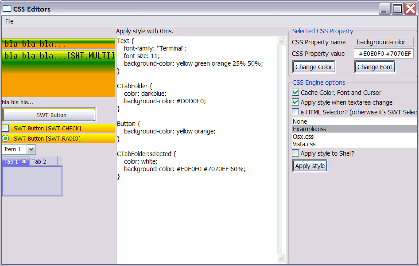
Task: Switch to Tab 2
Action: point(39,161)
